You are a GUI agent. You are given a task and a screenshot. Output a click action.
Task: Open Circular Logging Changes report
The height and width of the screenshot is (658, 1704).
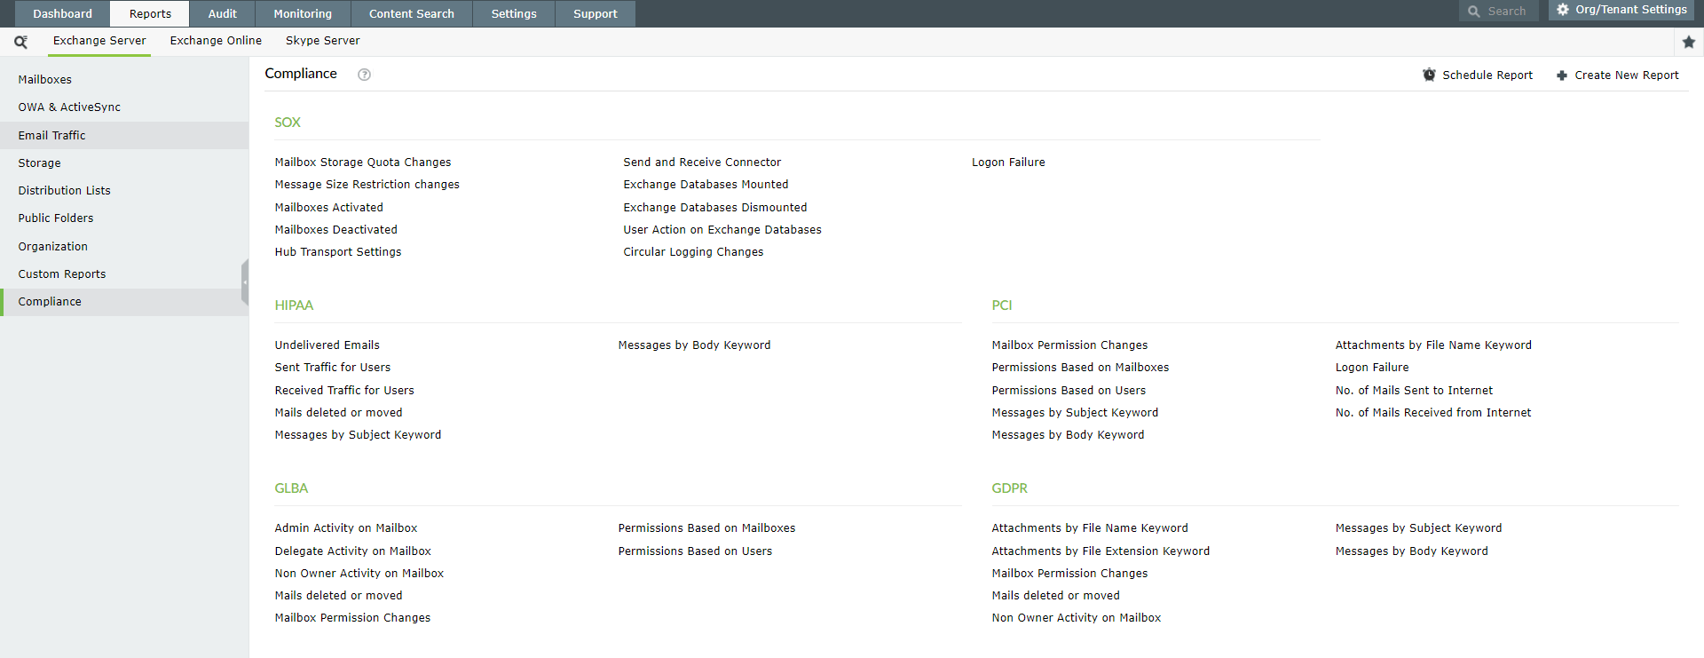(693, 252)
